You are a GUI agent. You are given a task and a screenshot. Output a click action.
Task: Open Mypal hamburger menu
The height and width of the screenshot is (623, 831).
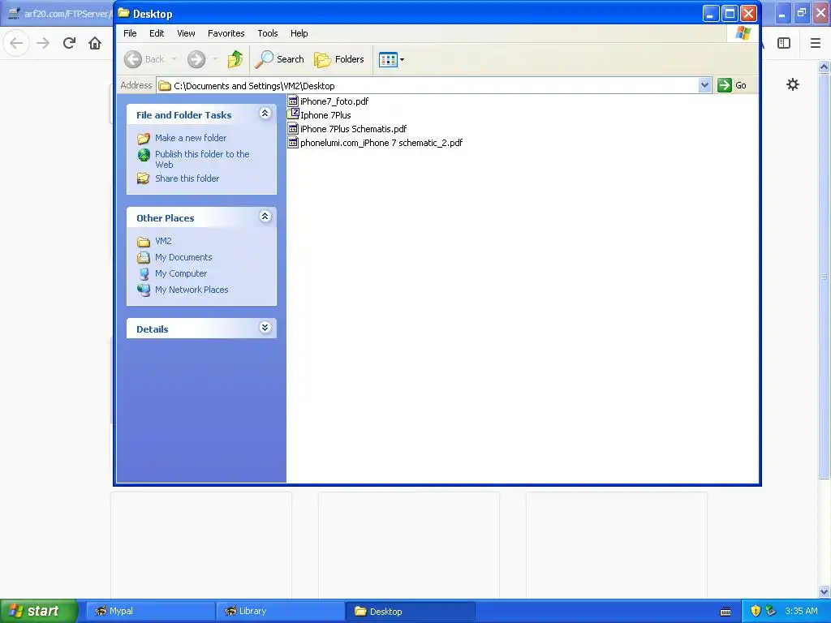tap(816, 43)
